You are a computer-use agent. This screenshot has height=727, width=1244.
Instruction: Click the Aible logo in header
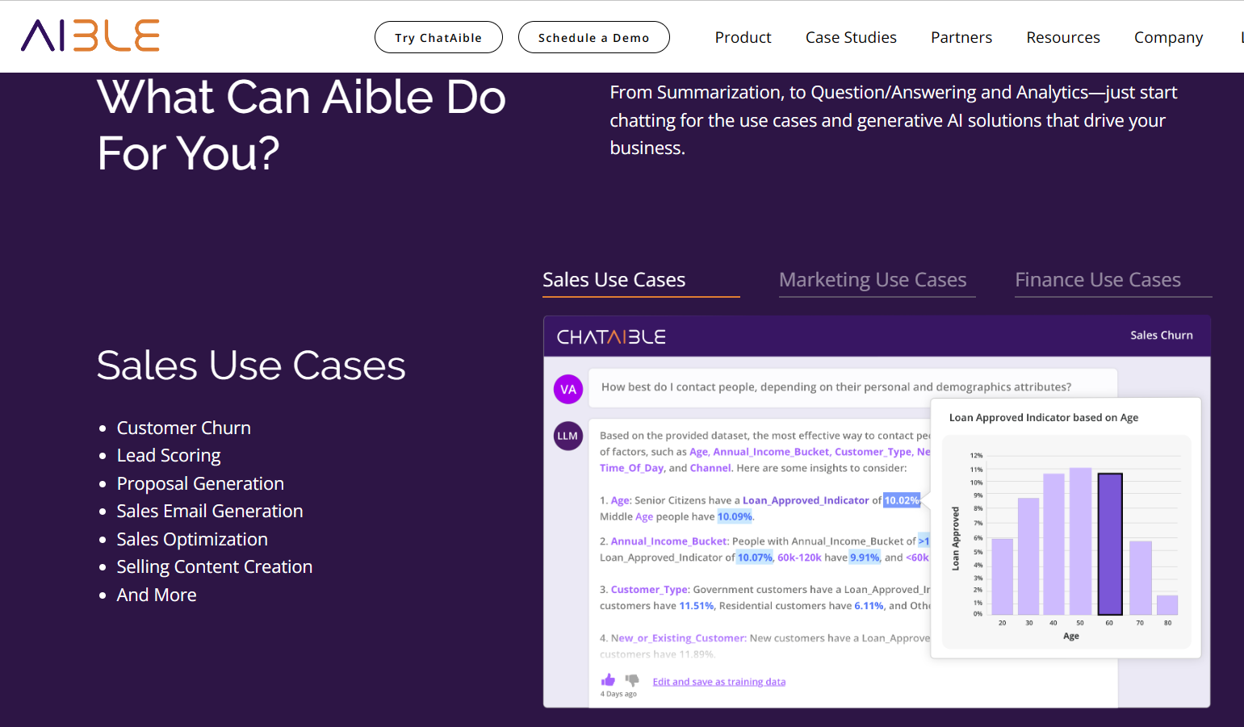pyautogui.click(x=90, y=36)
